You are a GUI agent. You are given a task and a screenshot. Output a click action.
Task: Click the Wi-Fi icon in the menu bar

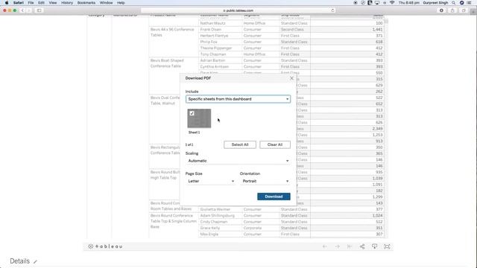click(x=392, y=3)
